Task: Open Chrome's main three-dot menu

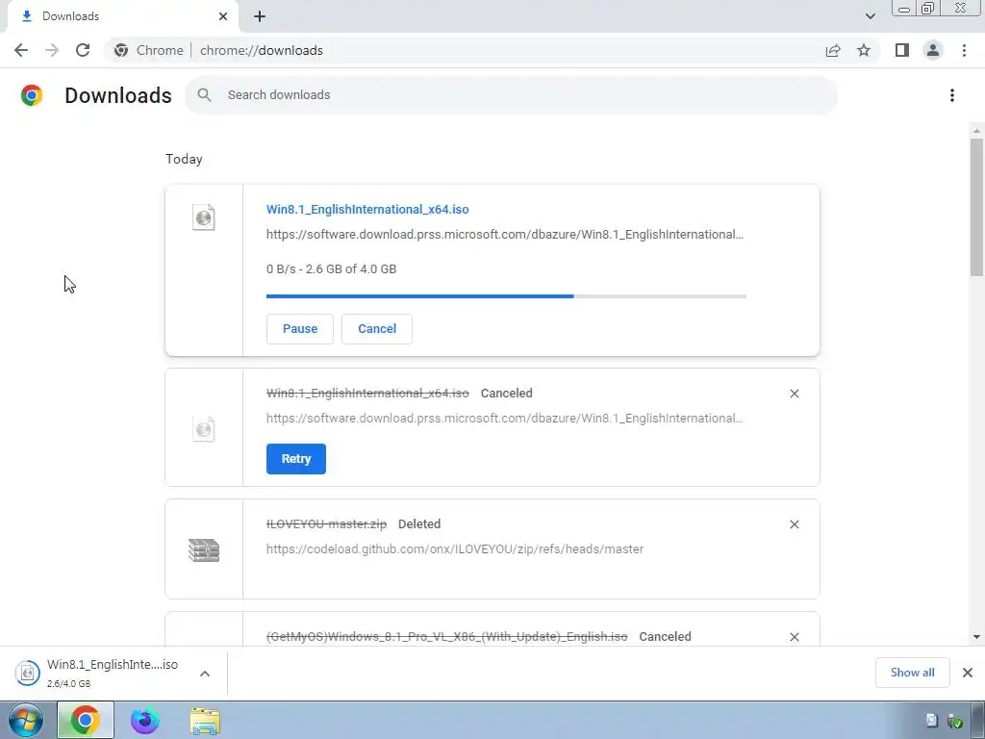Action: pos(964,50)
